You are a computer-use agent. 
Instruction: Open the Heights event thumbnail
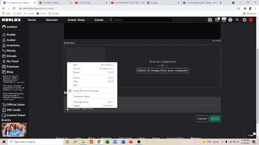click(14, 130)
